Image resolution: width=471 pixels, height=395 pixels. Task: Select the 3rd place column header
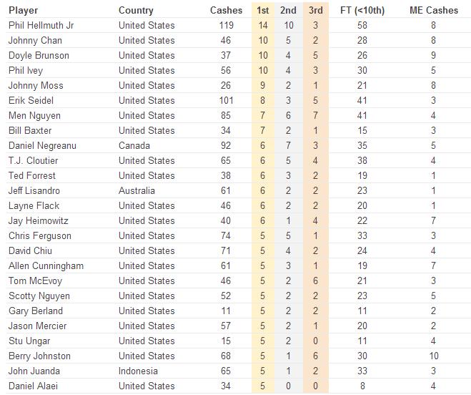(316, 11)
